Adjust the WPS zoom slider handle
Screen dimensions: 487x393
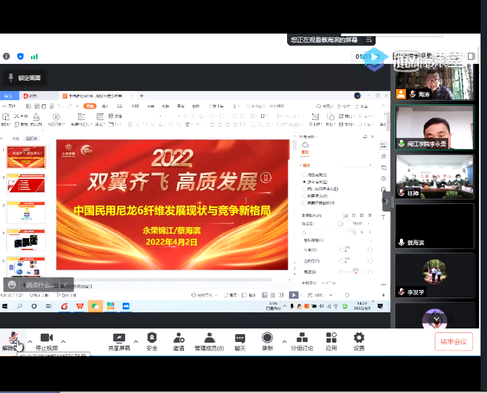[x=347, y=295]
